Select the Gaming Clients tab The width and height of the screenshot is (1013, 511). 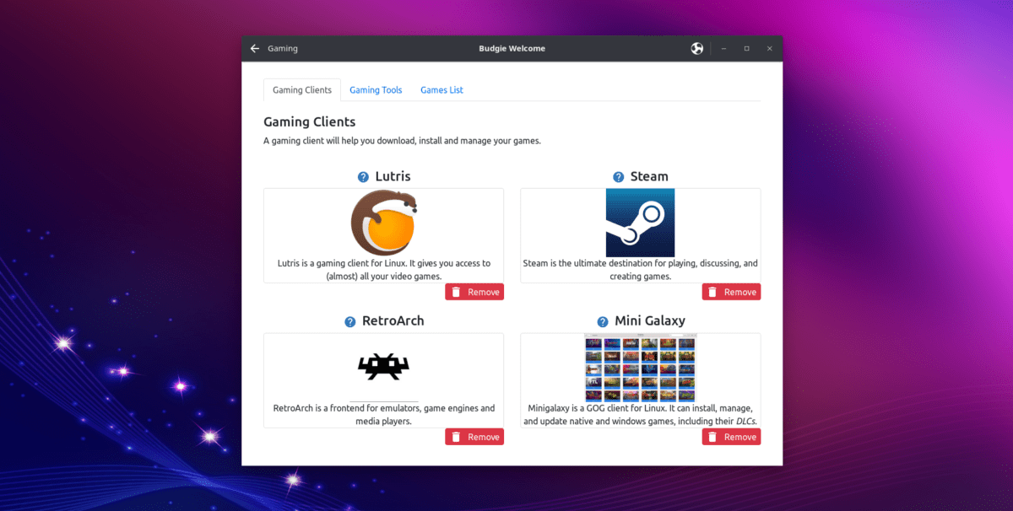(301, 89)
